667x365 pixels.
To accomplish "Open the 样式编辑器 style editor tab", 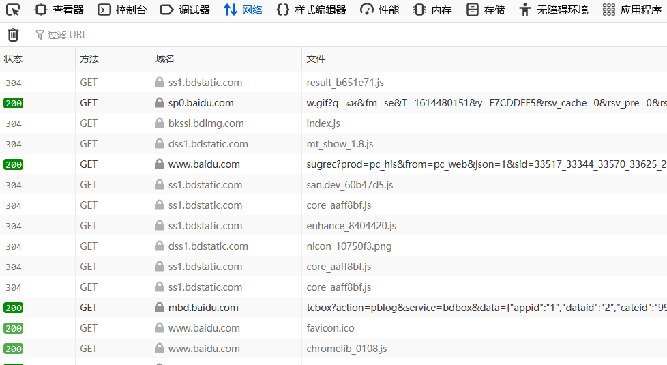I will tap(312, 10).
